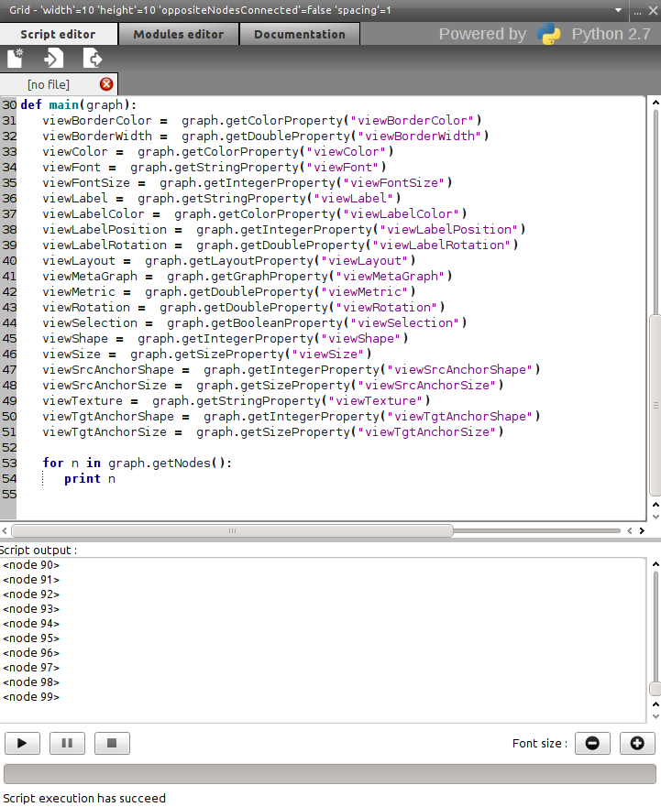Click the script output vertical scrollbar
Image resolution: width=661 pixels, height=807 pixels.
pos(655,632)
